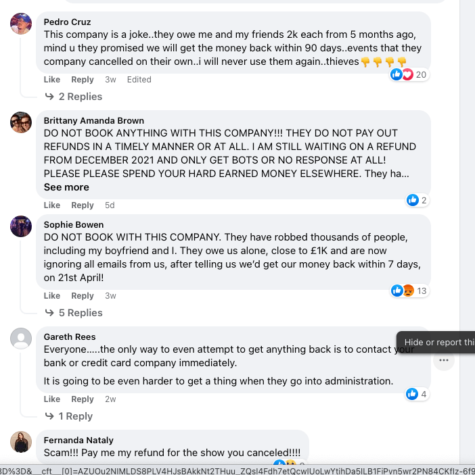This screenshot has height=475, width=475.
Task: Click the 2w timestamp on Gareth's comment
Action: click(110, 399)
